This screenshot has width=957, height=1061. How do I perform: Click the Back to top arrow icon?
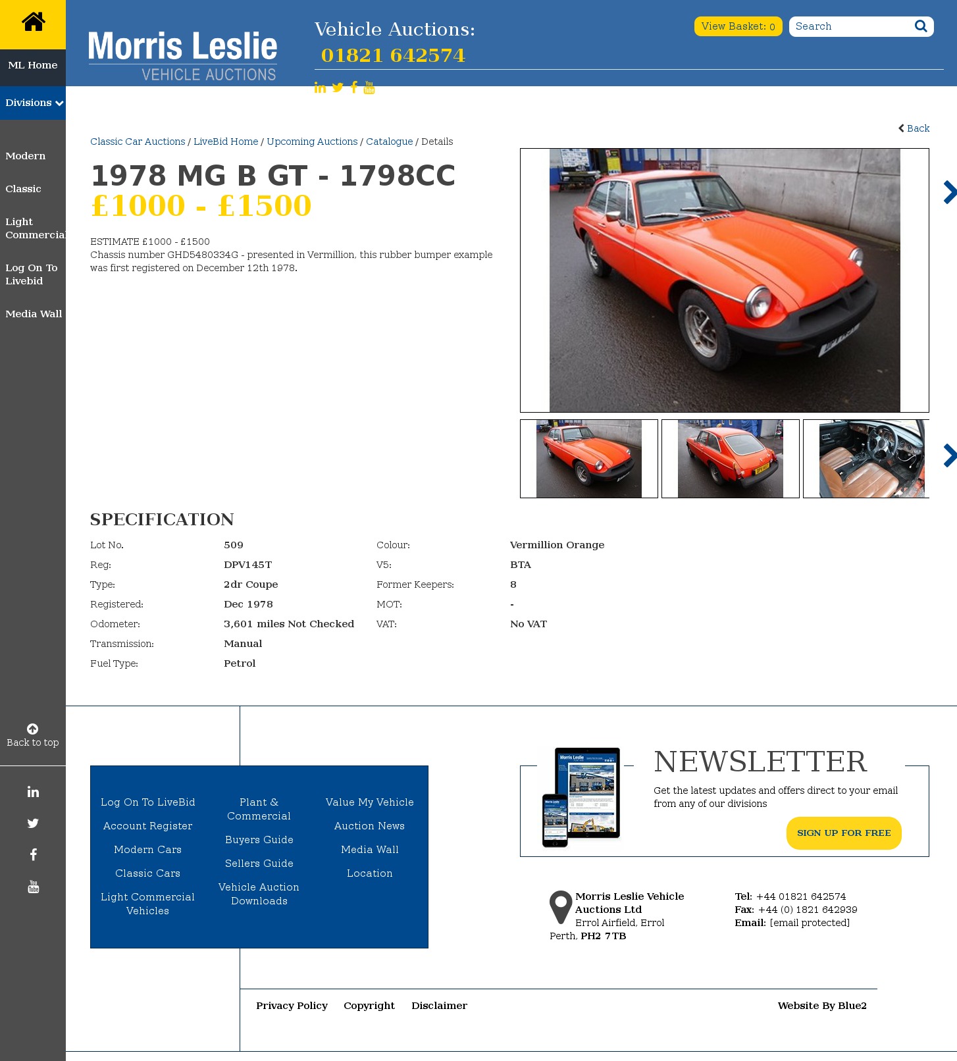(32, 729)
